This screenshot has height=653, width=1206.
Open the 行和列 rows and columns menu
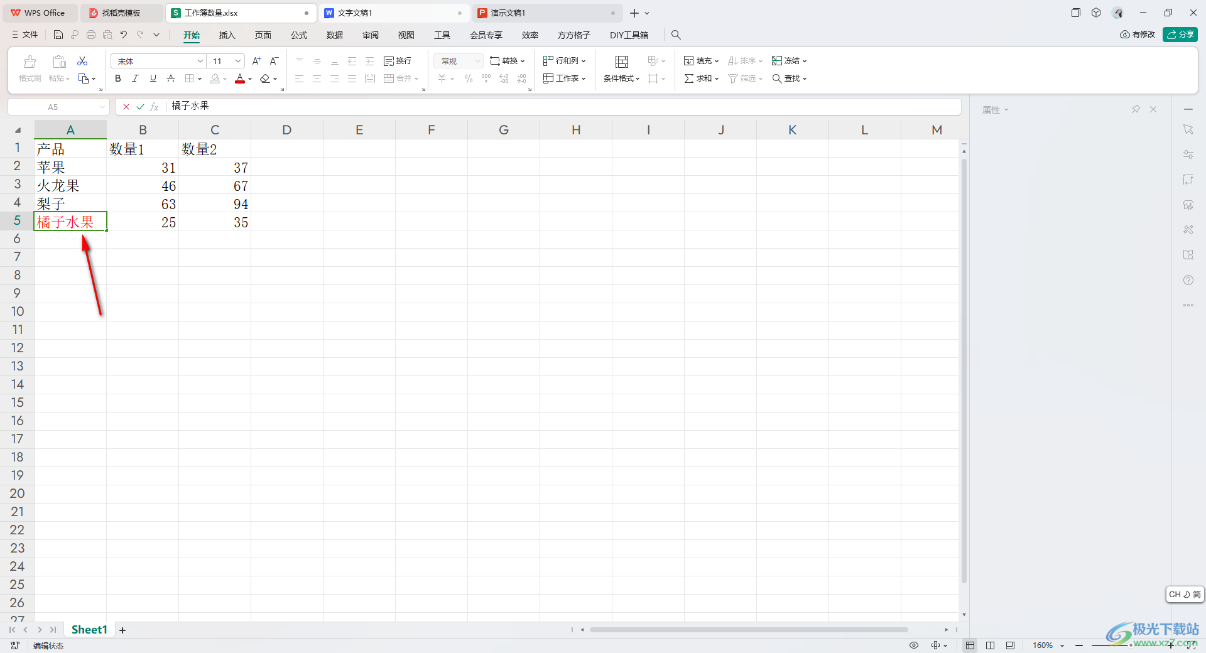(564, 61)
